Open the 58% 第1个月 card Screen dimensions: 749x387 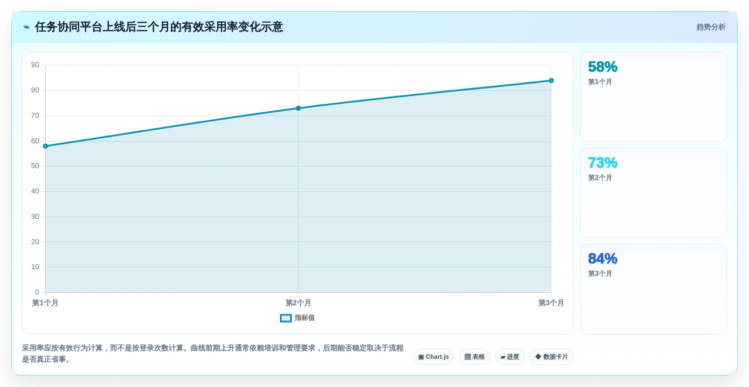(x=654, y=97)
